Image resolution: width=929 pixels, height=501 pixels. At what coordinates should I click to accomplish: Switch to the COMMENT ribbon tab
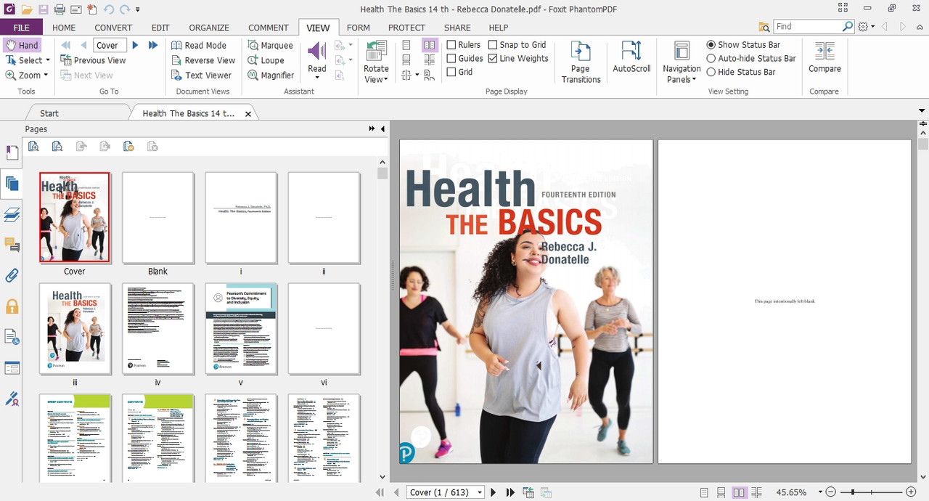pyautogui.click(x=269, y=28)
